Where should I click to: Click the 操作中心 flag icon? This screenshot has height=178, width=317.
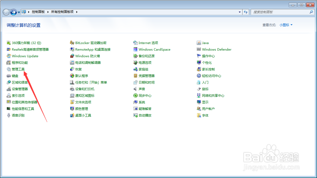pyautogui.click(x=199, y=56)
